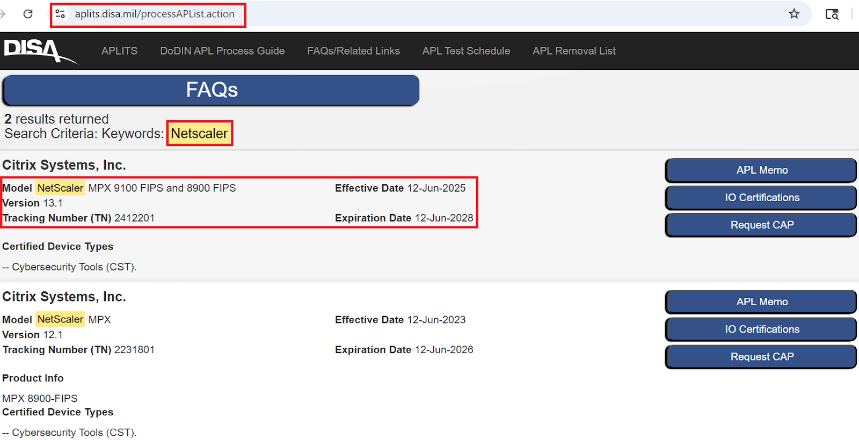Click 'Version 13.1' text
The image size is (859, 440).
(x=33, y=203)
